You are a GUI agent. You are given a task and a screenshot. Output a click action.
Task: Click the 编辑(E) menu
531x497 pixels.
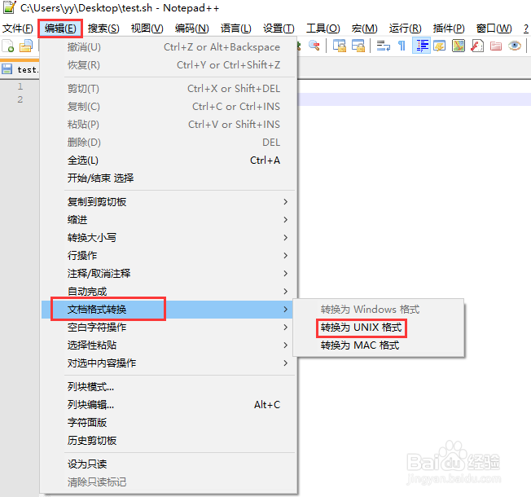(x=60, y=29)
